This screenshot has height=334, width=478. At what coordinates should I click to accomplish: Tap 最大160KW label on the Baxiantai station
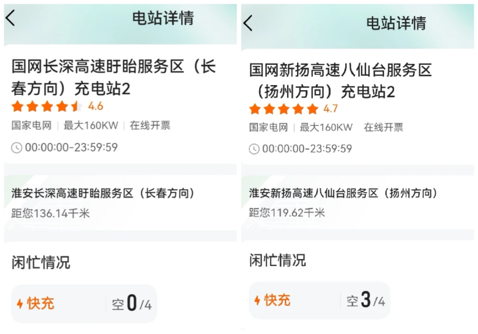pyautogui.click(x=326, y=127)
